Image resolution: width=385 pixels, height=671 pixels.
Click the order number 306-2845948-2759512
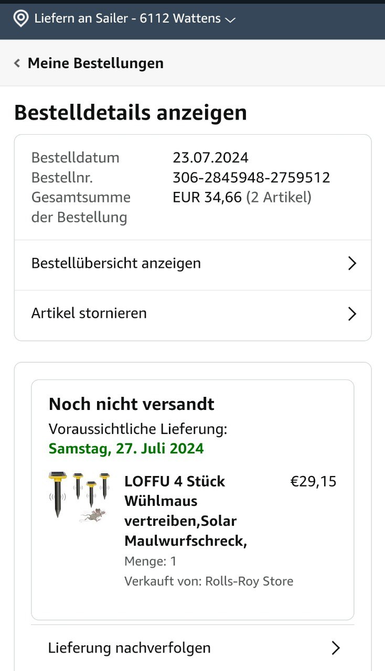pos(251,178)
